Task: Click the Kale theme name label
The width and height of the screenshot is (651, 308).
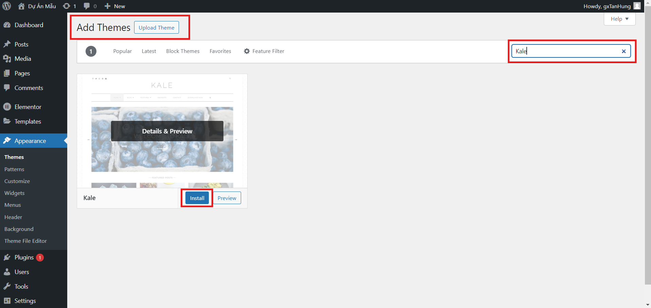Action: click(90, 198)
